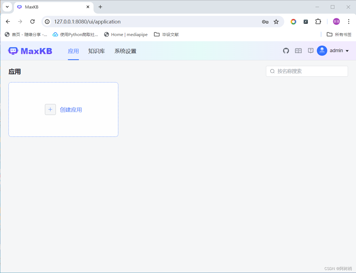Click the search magnifier icon
356x273 pixels.
(x=272, y=71)
